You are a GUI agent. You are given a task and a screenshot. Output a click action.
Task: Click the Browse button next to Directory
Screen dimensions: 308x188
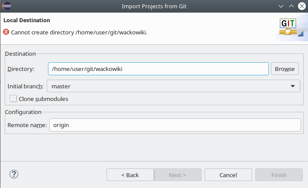coord(284,69)
